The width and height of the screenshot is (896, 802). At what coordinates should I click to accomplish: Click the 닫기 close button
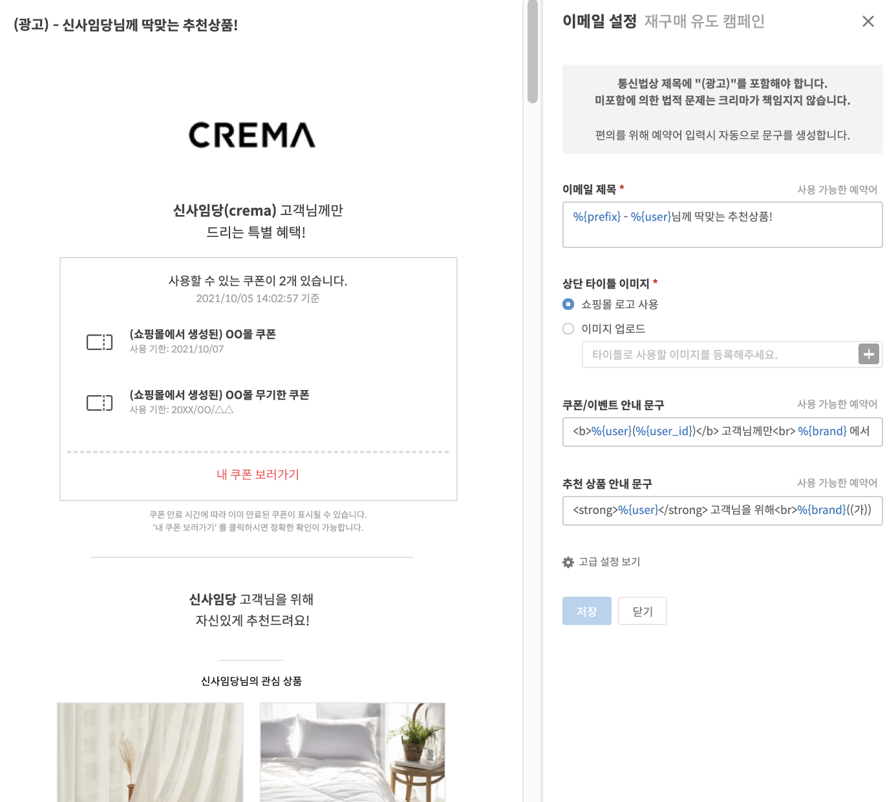(643, 611)
